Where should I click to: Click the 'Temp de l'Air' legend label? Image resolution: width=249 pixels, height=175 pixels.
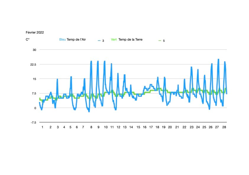pos(76,39)
